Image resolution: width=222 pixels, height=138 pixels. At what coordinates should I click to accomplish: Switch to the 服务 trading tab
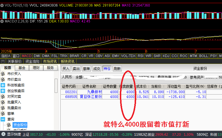pos(50,68)
